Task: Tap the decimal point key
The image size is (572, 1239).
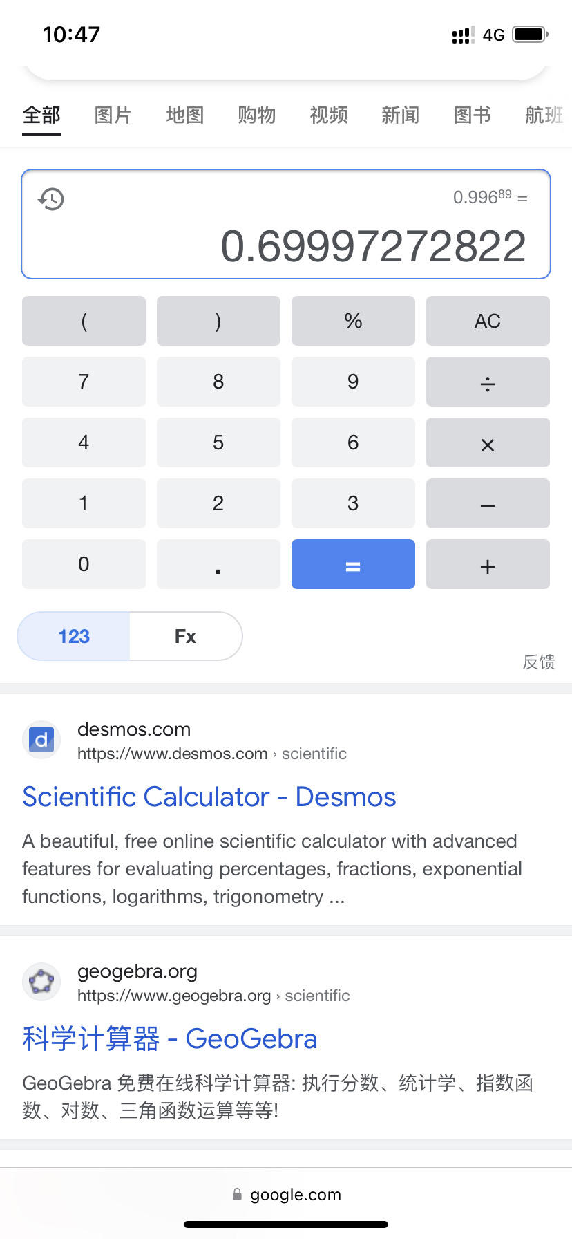Action: click(218, 564)
